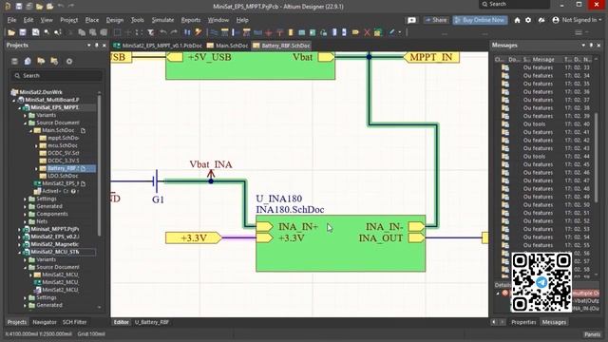Click the Buy Online Now button
Screen dimensions: 608x342
coord(480,20)
